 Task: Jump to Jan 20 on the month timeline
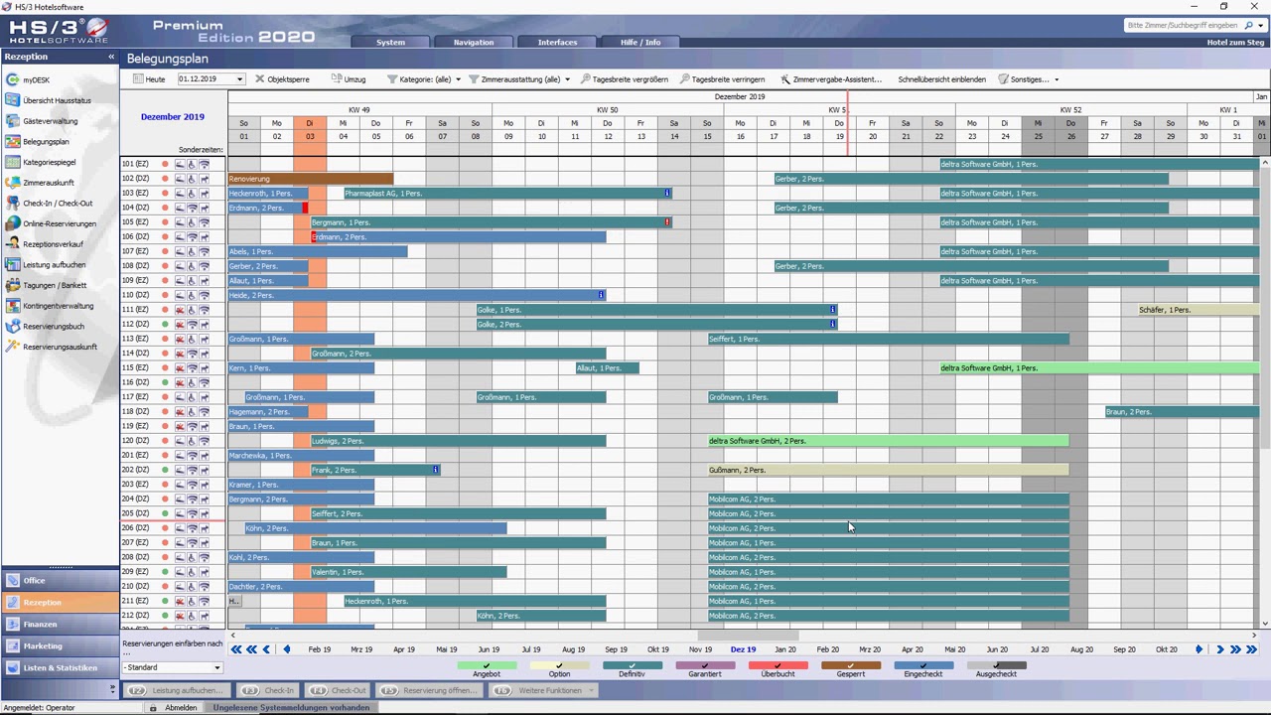pos(785,649)
